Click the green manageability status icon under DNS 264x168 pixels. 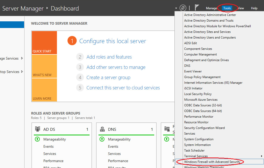pyautogui.click(x=102, y=139)
